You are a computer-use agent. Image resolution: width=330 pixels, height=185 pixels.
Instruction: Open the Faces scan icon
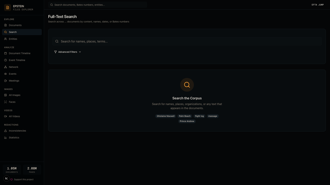tap(5, 102)
